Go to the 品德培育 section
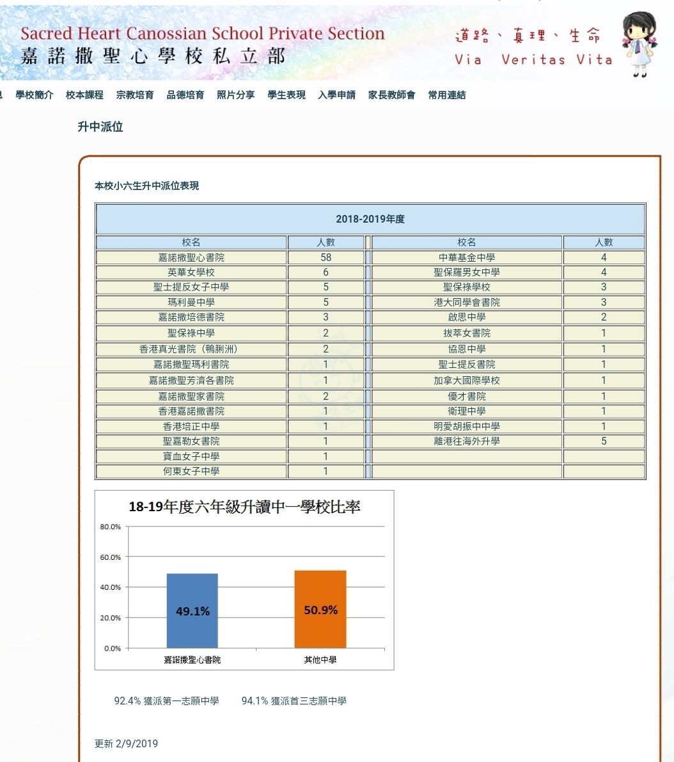The height and width of the screenshot is (762, 674). pyautogui.click(x=185, y=95)
